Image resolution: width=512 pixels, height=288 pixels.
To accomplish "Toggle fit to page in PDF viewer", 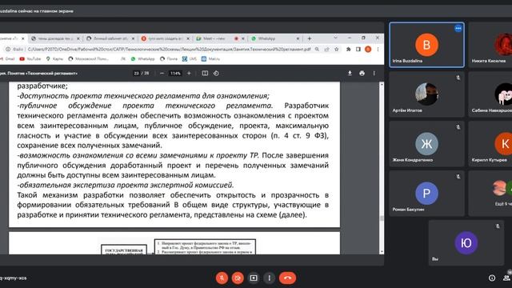I will tap(205, 73).
